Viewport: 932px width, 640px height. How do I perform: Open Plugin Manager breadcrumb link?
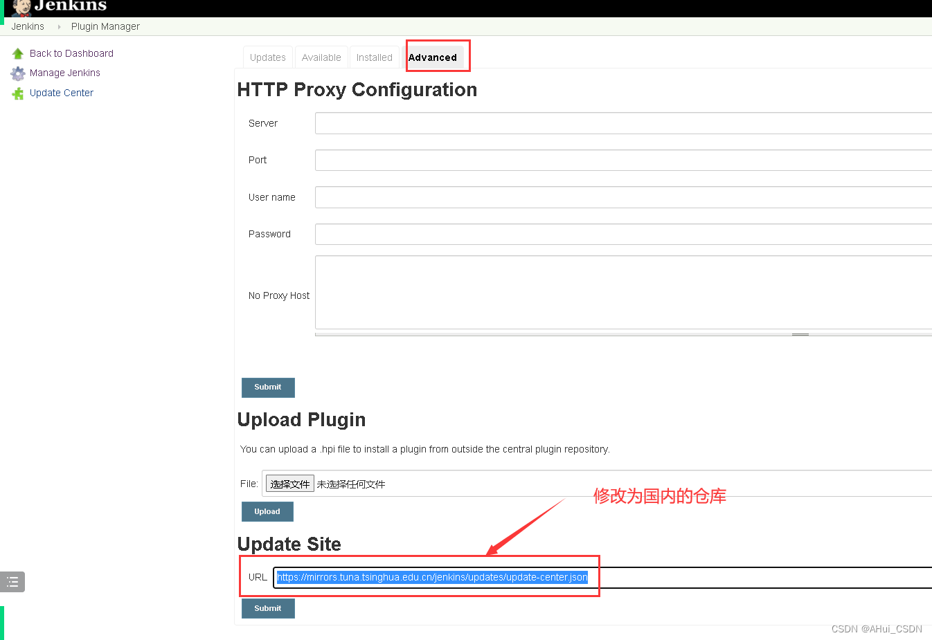coord(105,26)
